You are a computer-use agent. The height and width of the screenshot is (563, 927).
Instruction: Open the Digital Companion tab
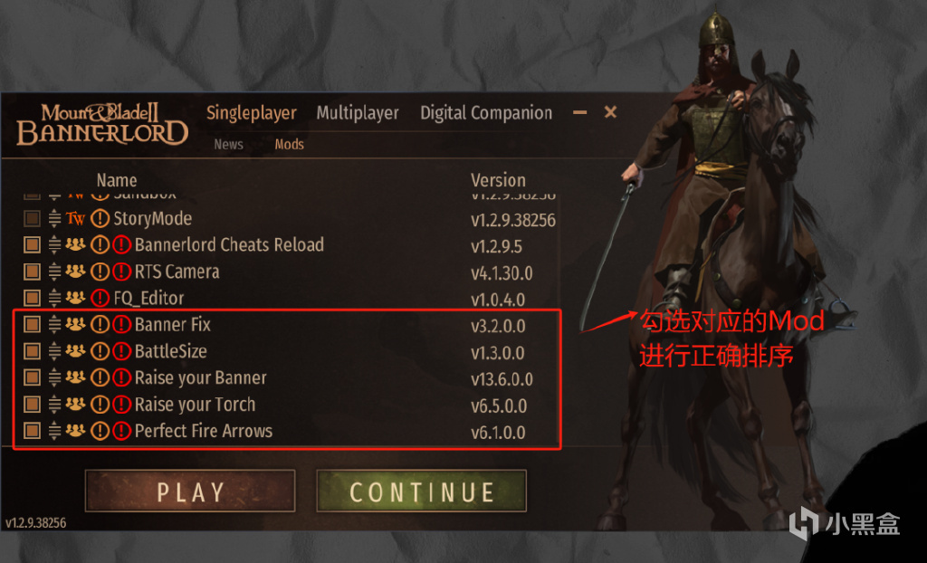[x=486, y=112]
